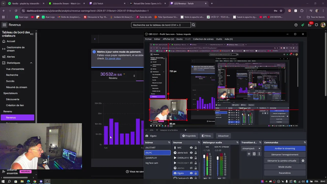Open transition properties three-dot menu

[259, 154]
